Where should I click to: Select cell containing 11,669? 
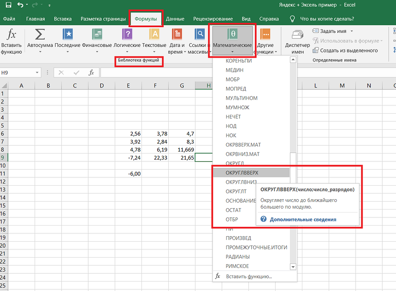point(182,150)
